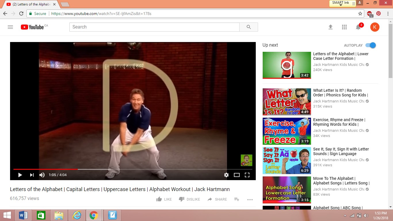Open the YouTube guide hamburger menu

pos(10,27)
